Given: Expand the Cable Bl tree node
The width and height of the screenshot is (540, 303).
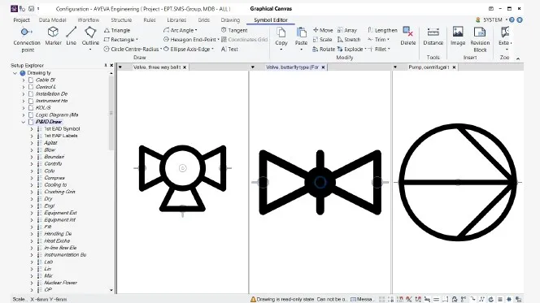Looking at the screenshot, I should pos(24,80).
